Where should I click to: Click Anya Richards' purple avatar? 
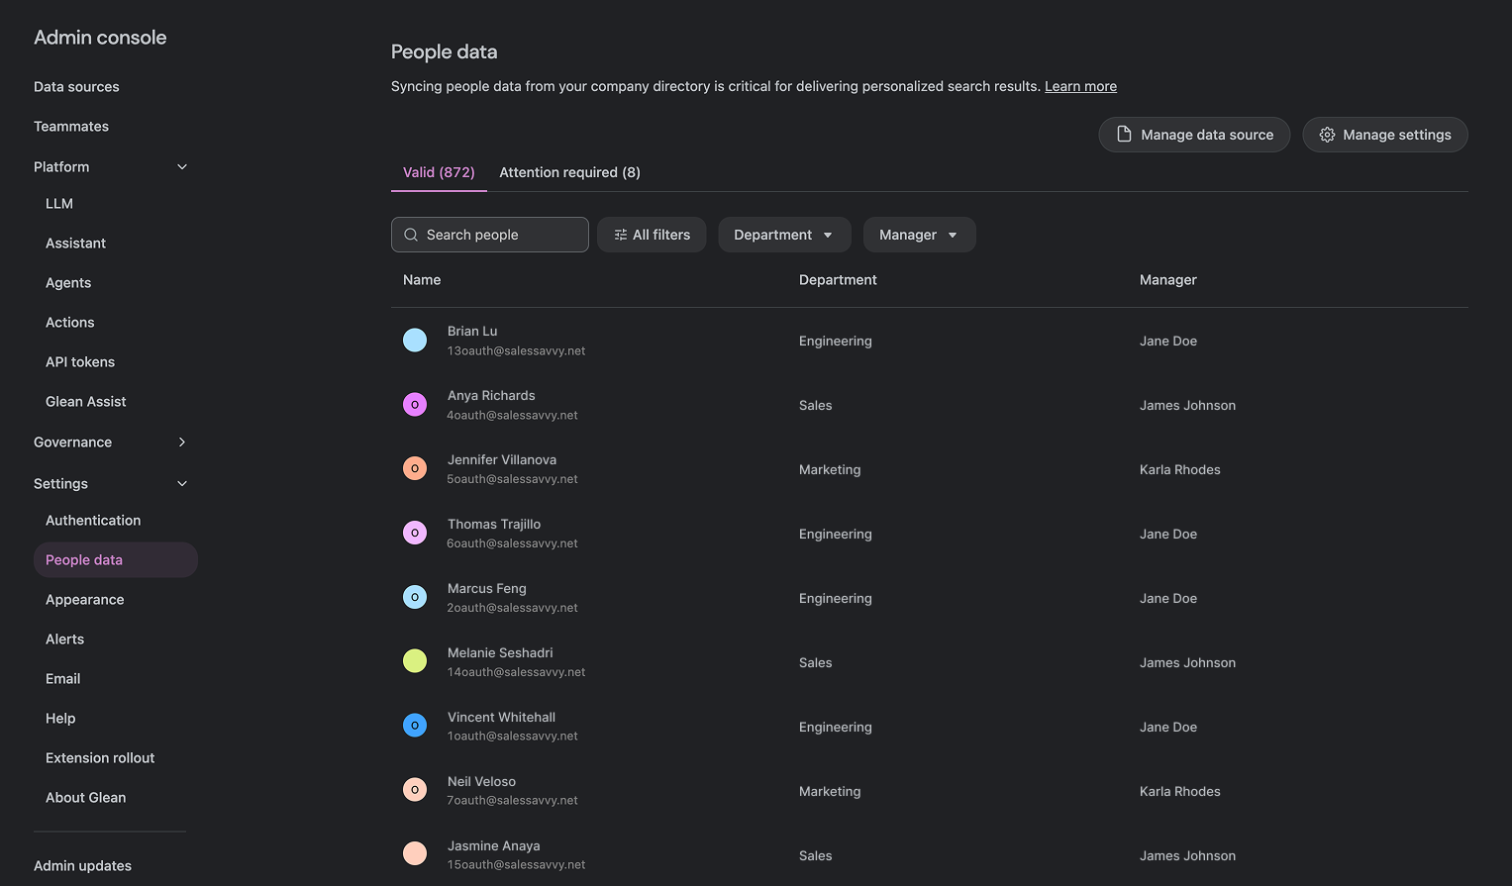click(415, 405)
